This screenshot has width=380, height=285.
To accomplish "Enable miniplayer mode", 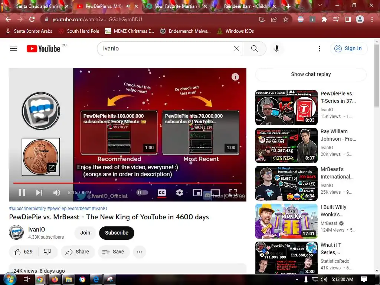I will (x=197, y=193).
